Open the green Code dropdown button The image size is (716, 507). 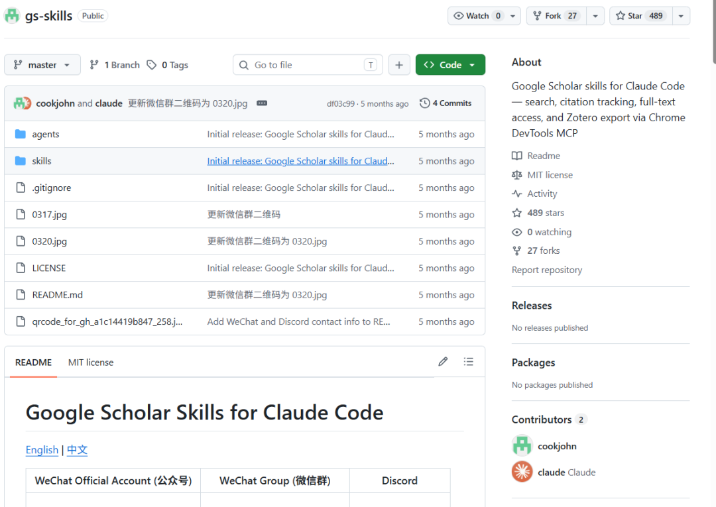tap(450, 65)
